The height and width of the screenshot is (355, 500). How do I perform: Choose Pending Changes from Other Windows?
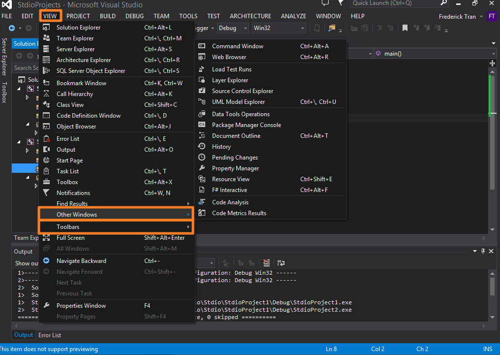[270, 158]
